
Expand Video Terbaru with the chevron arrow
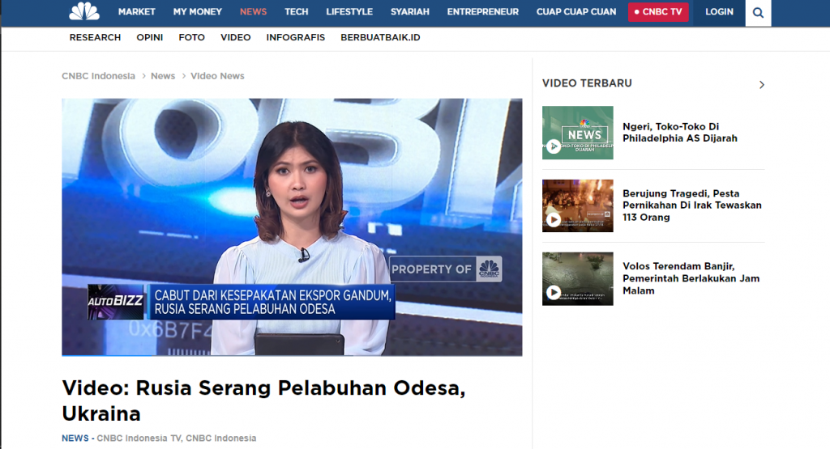(x=761, y=84)
